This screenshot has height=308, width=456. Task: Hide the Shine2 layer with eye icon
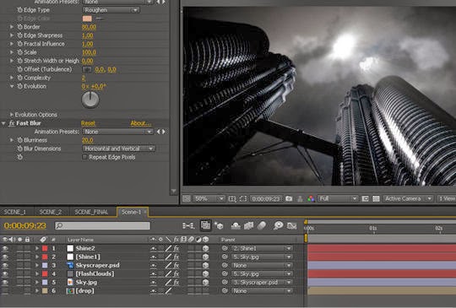click(5, 248)
